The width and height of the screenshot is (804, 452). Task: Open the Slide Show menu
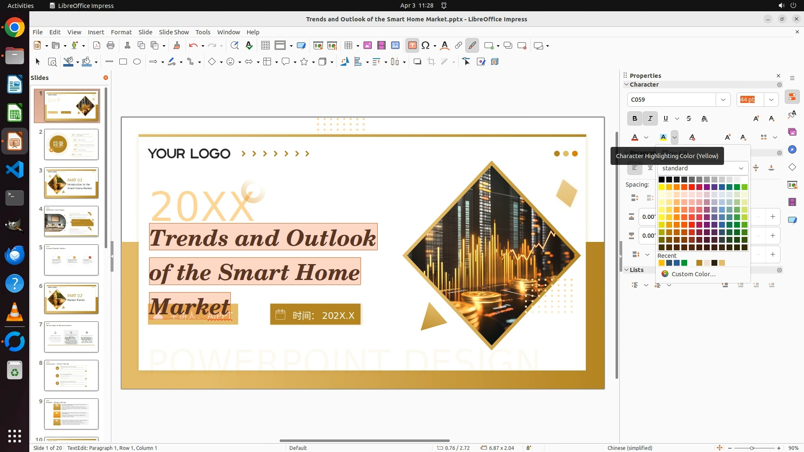(174, 32)
